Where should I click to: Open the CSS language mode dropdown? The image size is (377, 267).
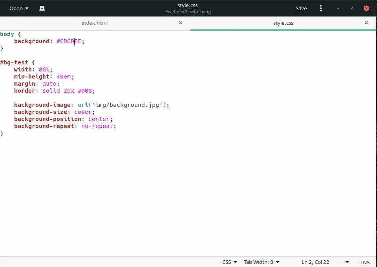pyautogui.click(x=229, y=262)
